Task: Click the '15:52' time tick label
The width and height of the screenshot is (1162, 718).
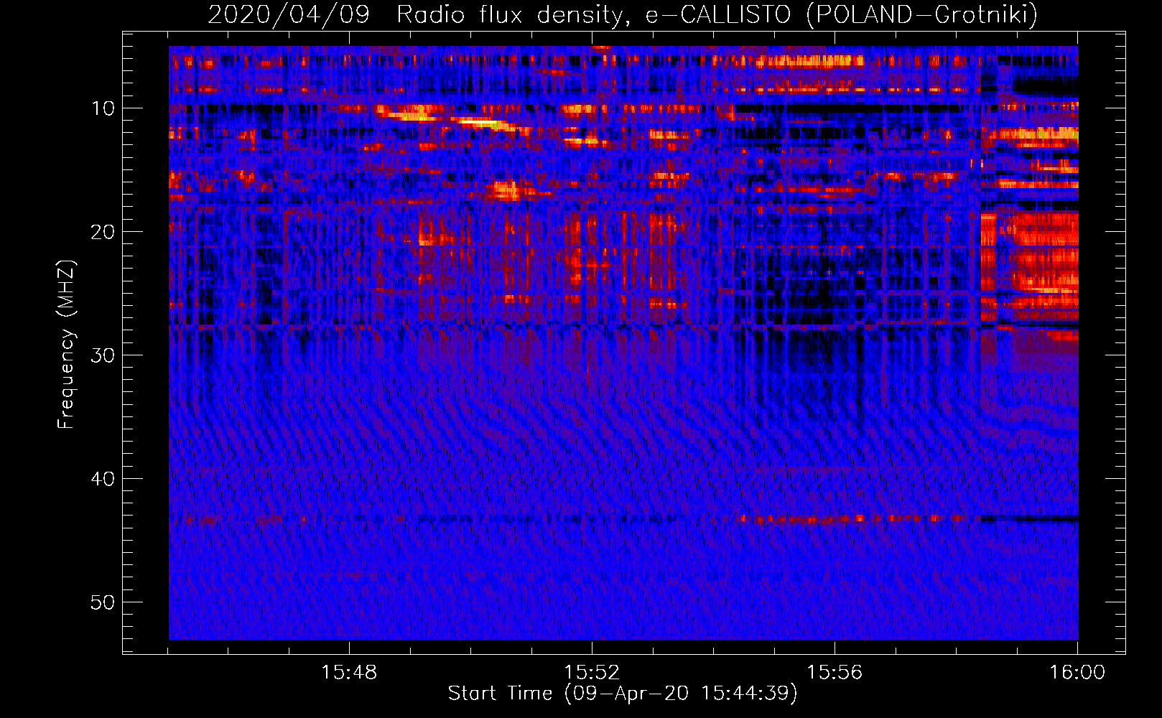Action: [x=592, y=673]
